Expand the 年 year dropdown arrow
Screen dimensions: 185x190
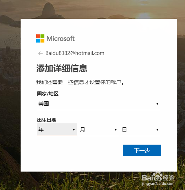[x=74, y=130]
